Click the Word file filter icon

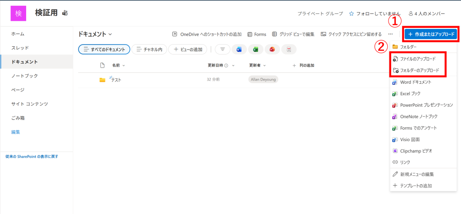pos(239,50)
